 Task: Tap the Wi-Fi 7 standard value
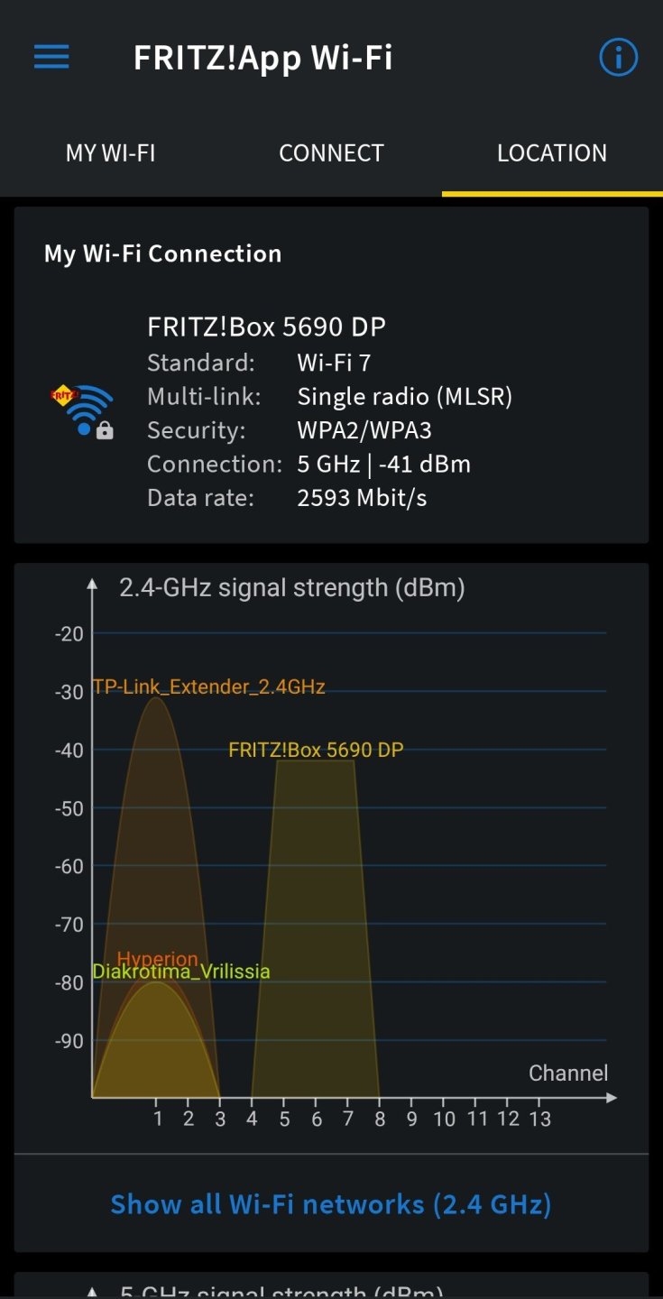[x=334, y=363]
